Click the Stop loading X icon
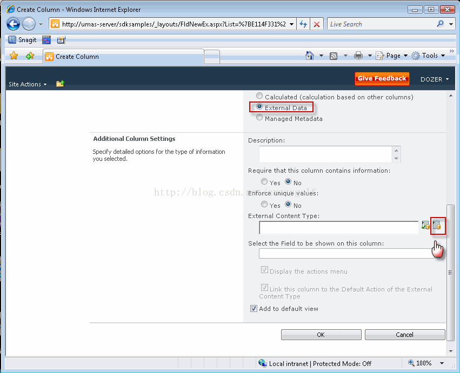The image size is (460, 373). coord(317,24)
